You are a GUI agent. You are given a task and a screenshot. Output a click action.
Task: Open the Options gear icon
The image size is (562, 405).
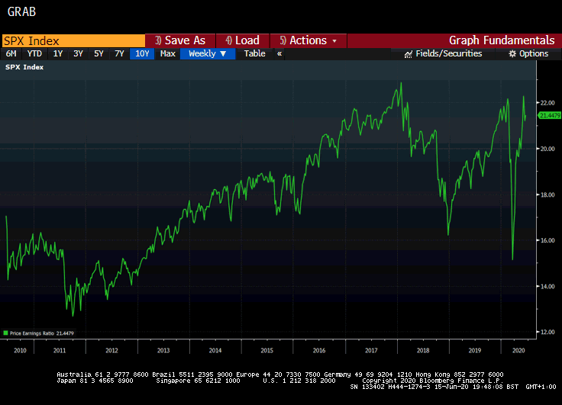tap(512, 54)
